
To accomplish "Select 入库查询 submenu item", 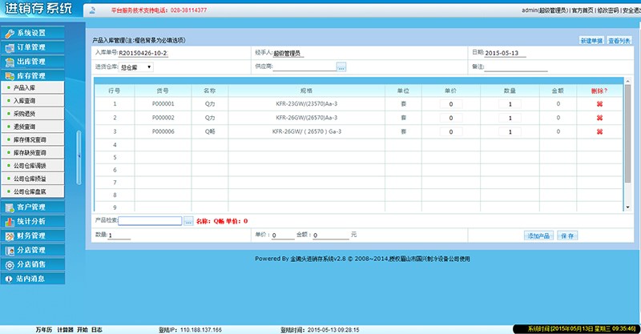I will coord(32,101).
